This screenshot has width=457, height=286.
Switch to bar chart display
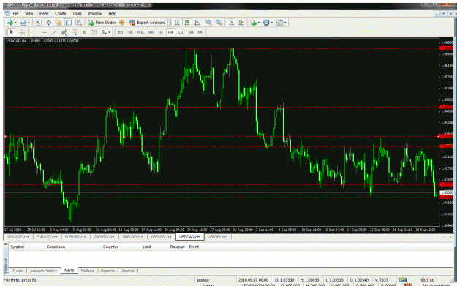(x=177, y=23)
